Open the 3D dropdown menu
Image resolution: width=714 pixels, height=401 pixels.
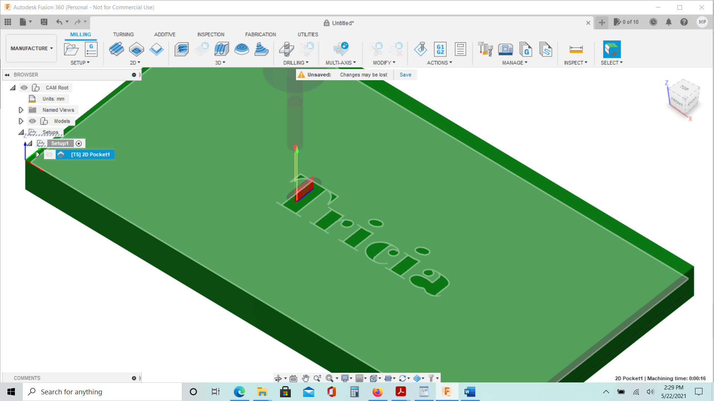click(x=220, y=63)
